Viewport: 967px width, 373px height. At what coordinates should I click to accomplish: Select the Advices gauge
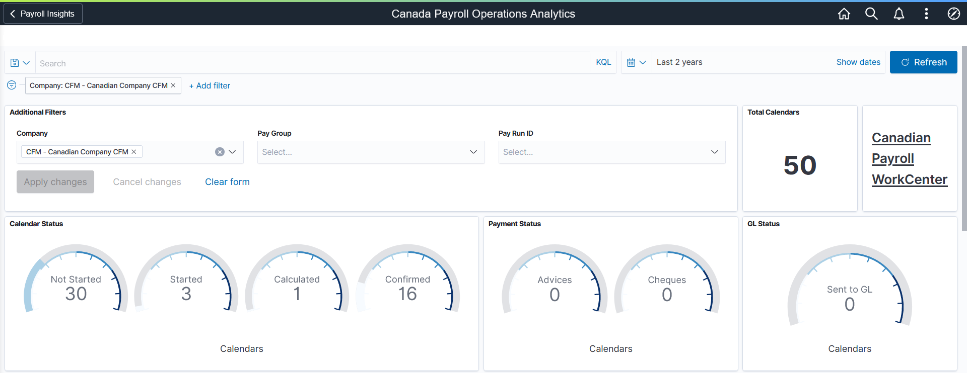click(x=555, y=279)
